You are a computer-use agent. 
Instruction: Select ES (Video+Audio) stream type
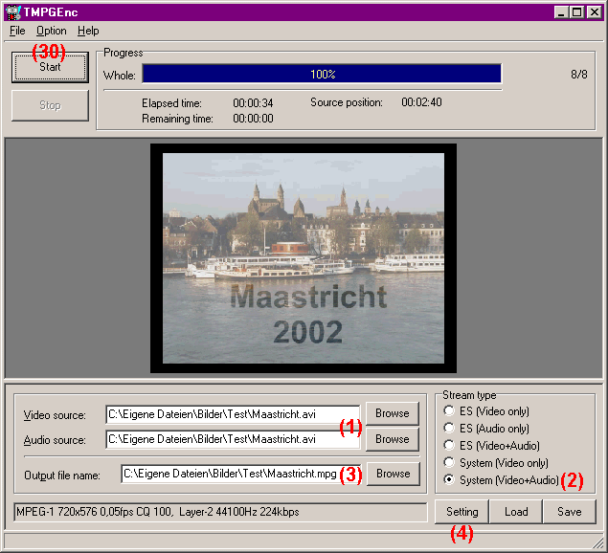492,446
